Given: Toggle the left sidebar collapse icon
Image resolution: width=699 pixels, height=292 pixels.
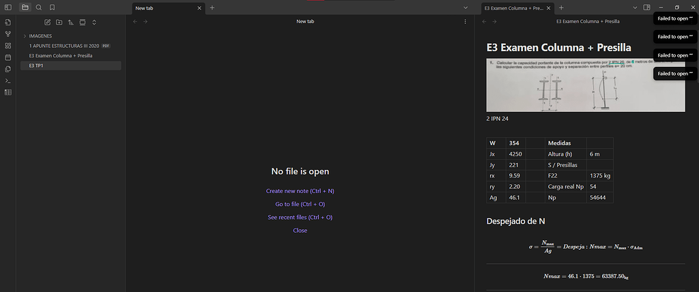Looking at the screenshot, I should pyautogui.click(x=8, y=8).
